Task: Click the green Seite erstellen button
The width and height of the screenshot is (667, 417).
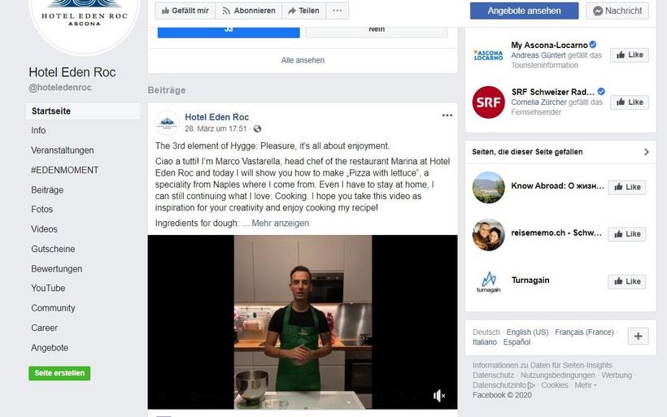Action: [59, 373]
